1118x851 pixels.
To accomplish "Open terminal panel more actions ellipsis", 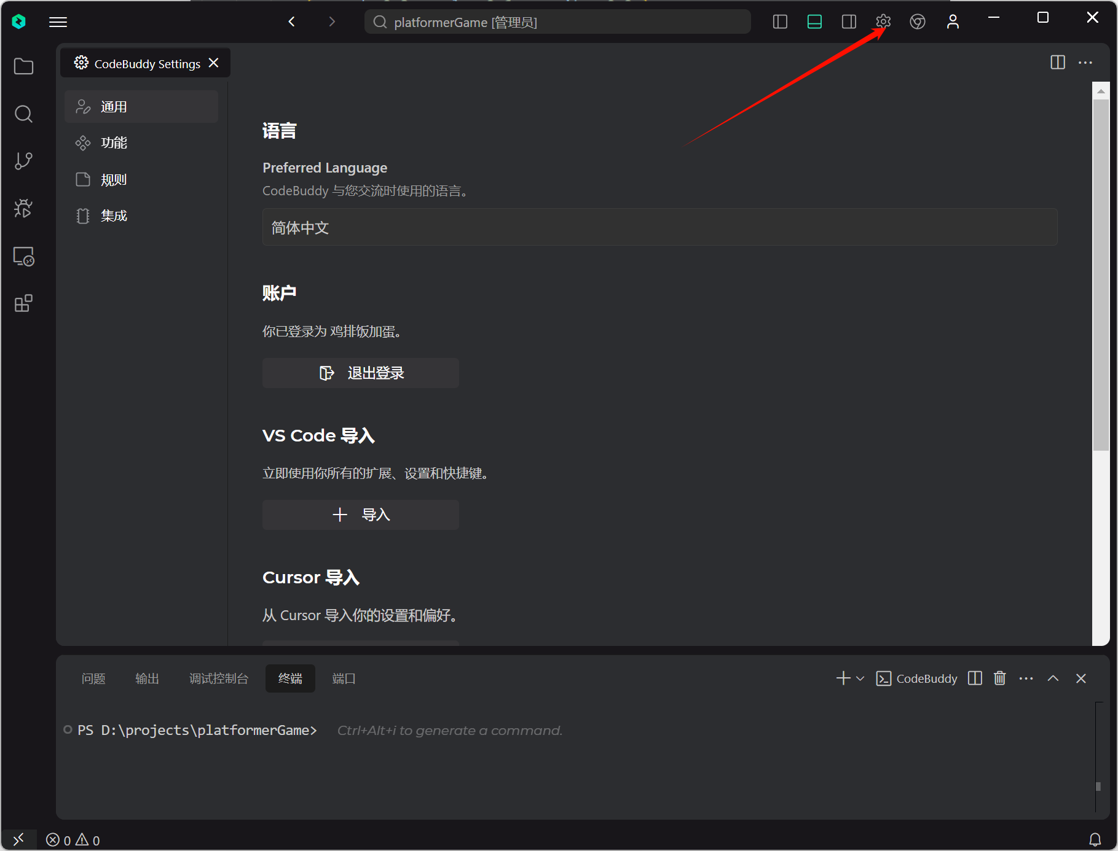I will pyautogui.click(x=1026, y=678).
